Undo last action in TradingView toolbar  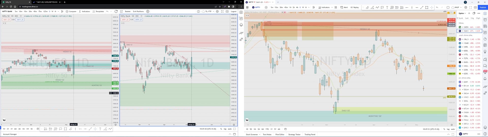pyautogui.click(x=437, y=7)
